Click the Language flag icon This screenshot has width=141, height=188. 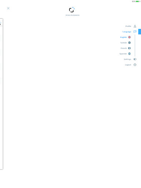coord(135,32)
